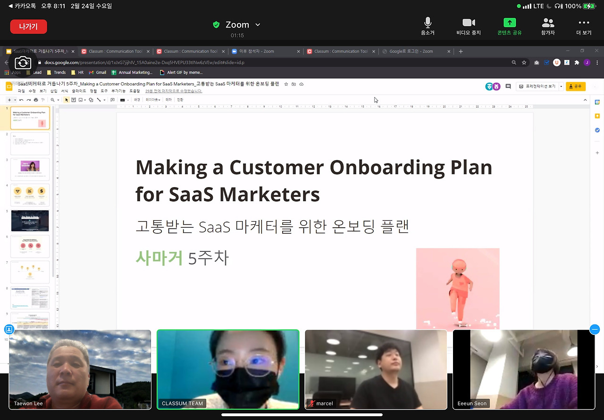The image size is (604, 420).
Task: Toggle the camera 비디오 중지 button
Action: (x=468, y=26)
